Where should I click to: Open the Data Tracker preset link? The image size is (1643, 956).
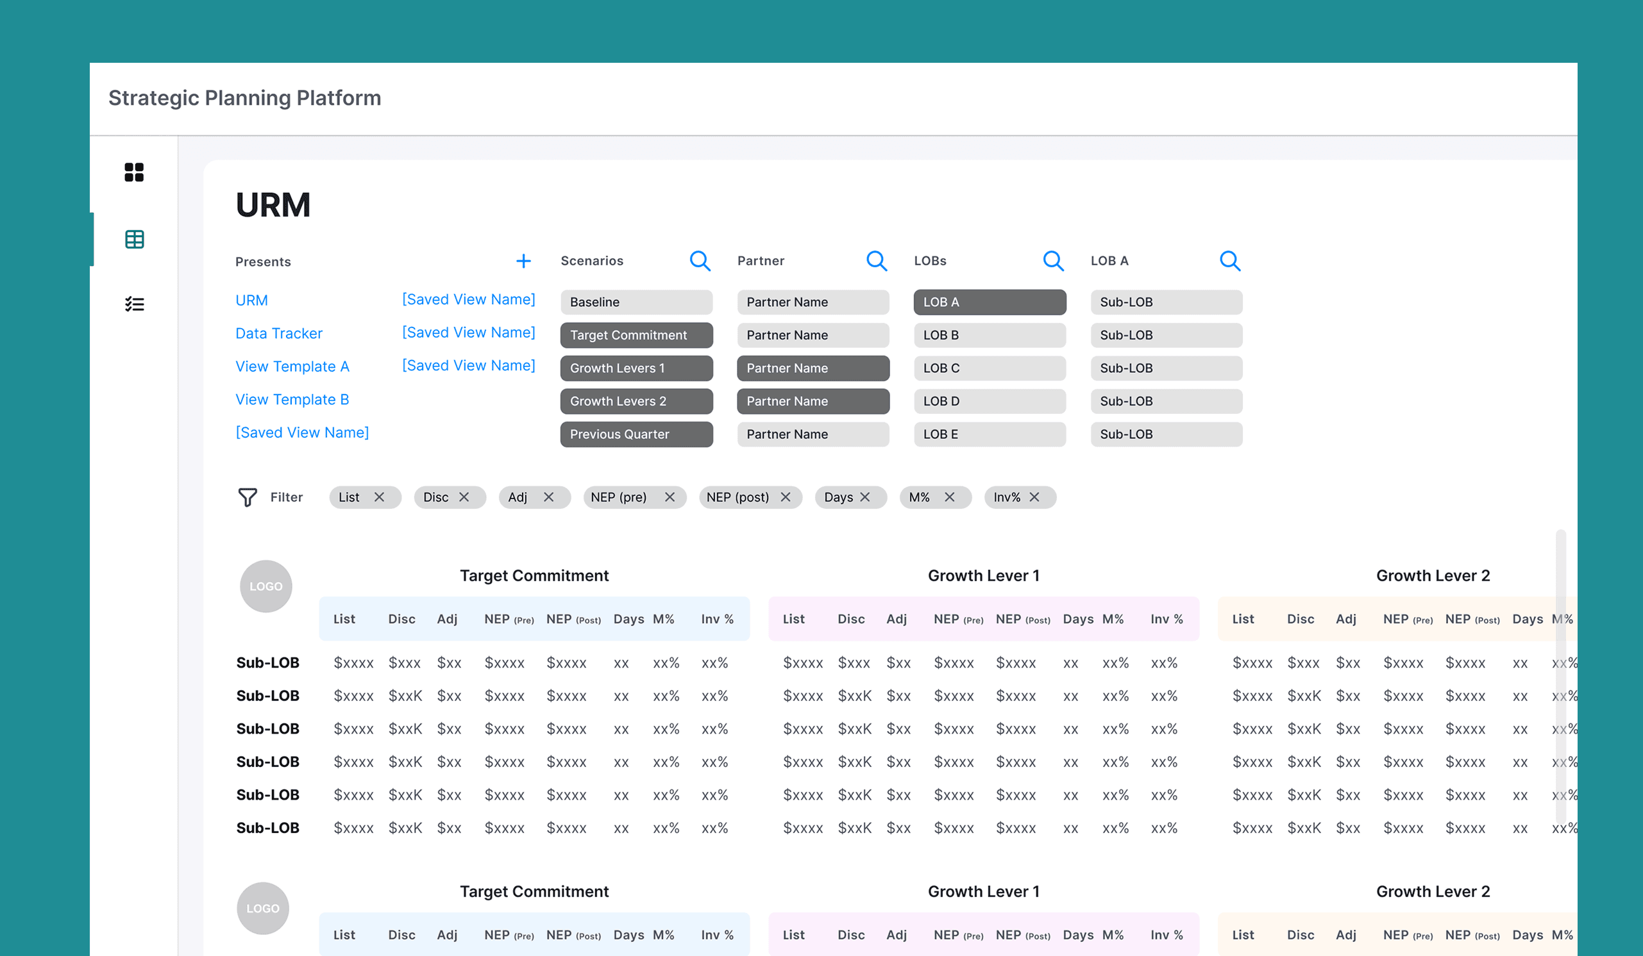click(279, 333)
